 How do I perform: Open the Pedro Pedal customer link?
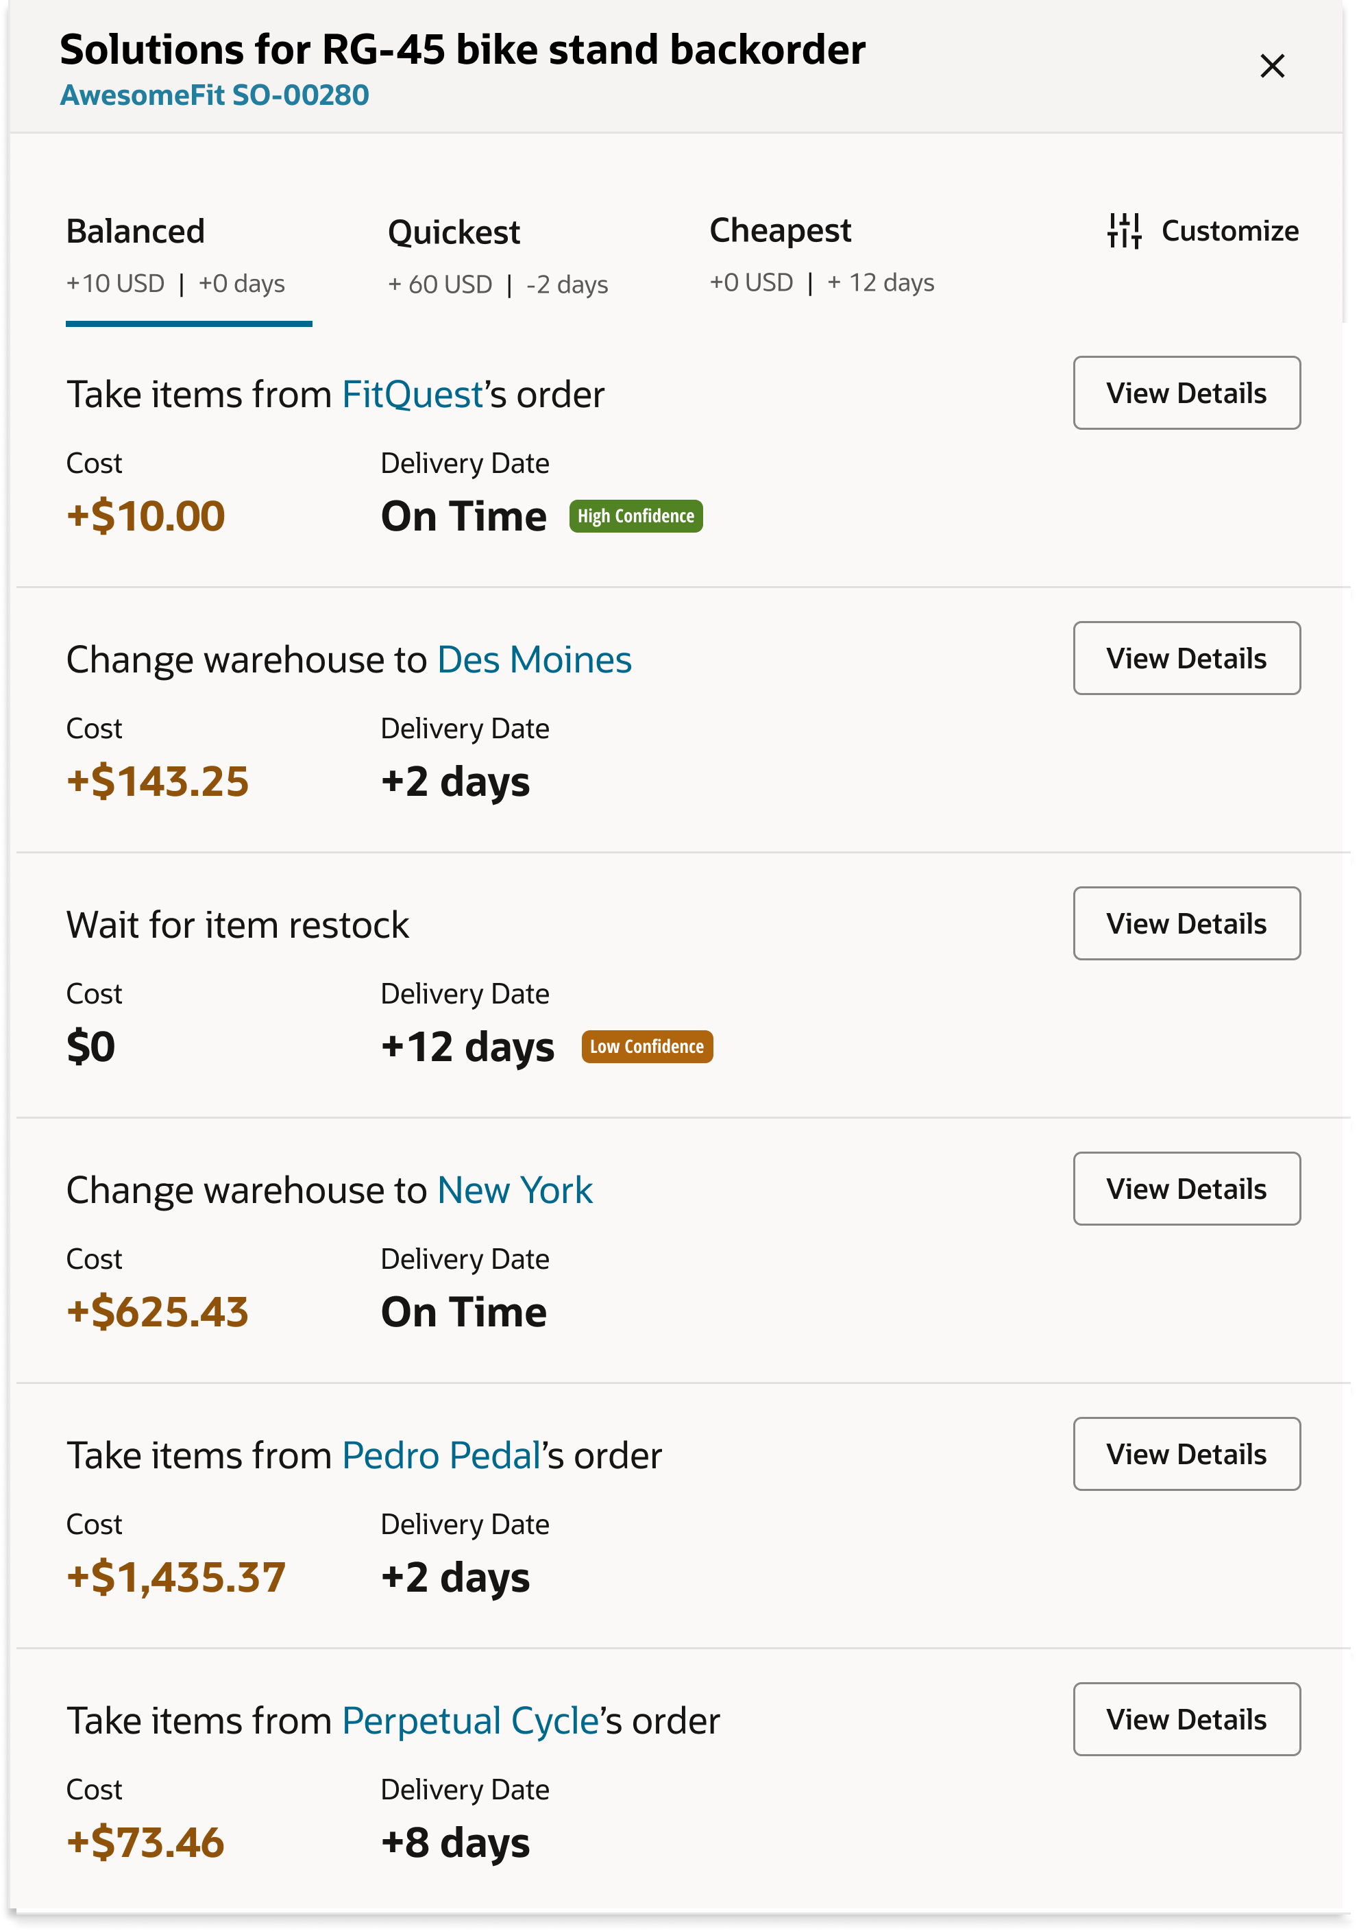441,1456
